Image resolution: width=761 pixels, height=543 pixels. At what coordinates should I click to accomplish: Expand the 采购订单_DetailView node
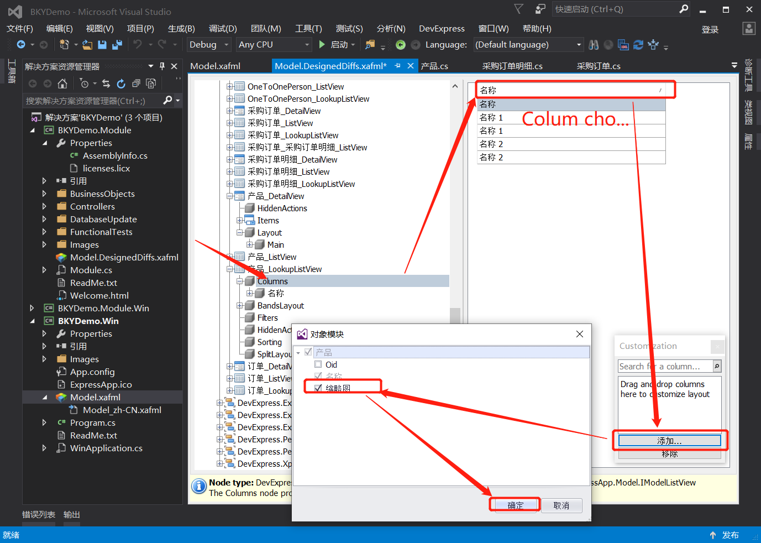point(230,111)
